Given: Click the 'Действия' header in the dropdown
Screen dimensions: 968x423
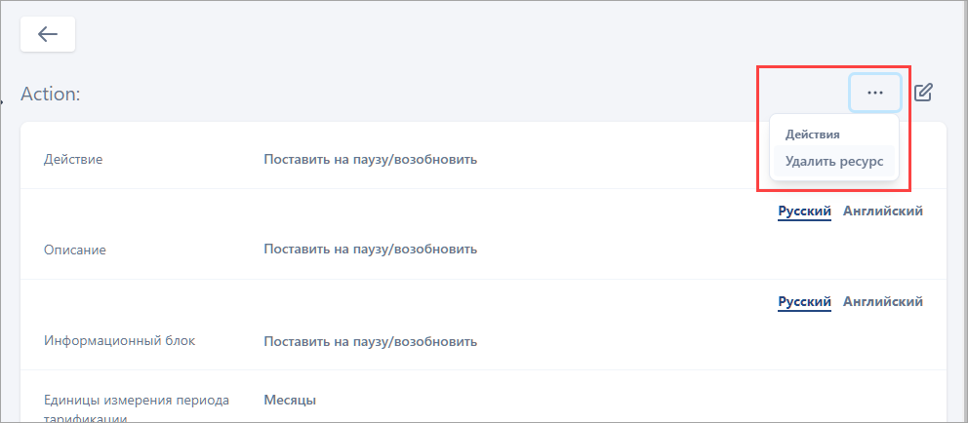Looking at the screenshot, I should (812, 135).
